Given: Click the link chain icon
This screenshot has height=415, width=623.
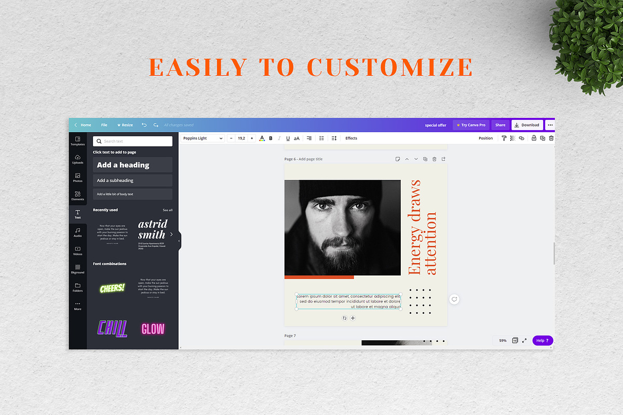Looking at the screenshot, I should click(522, 139).
